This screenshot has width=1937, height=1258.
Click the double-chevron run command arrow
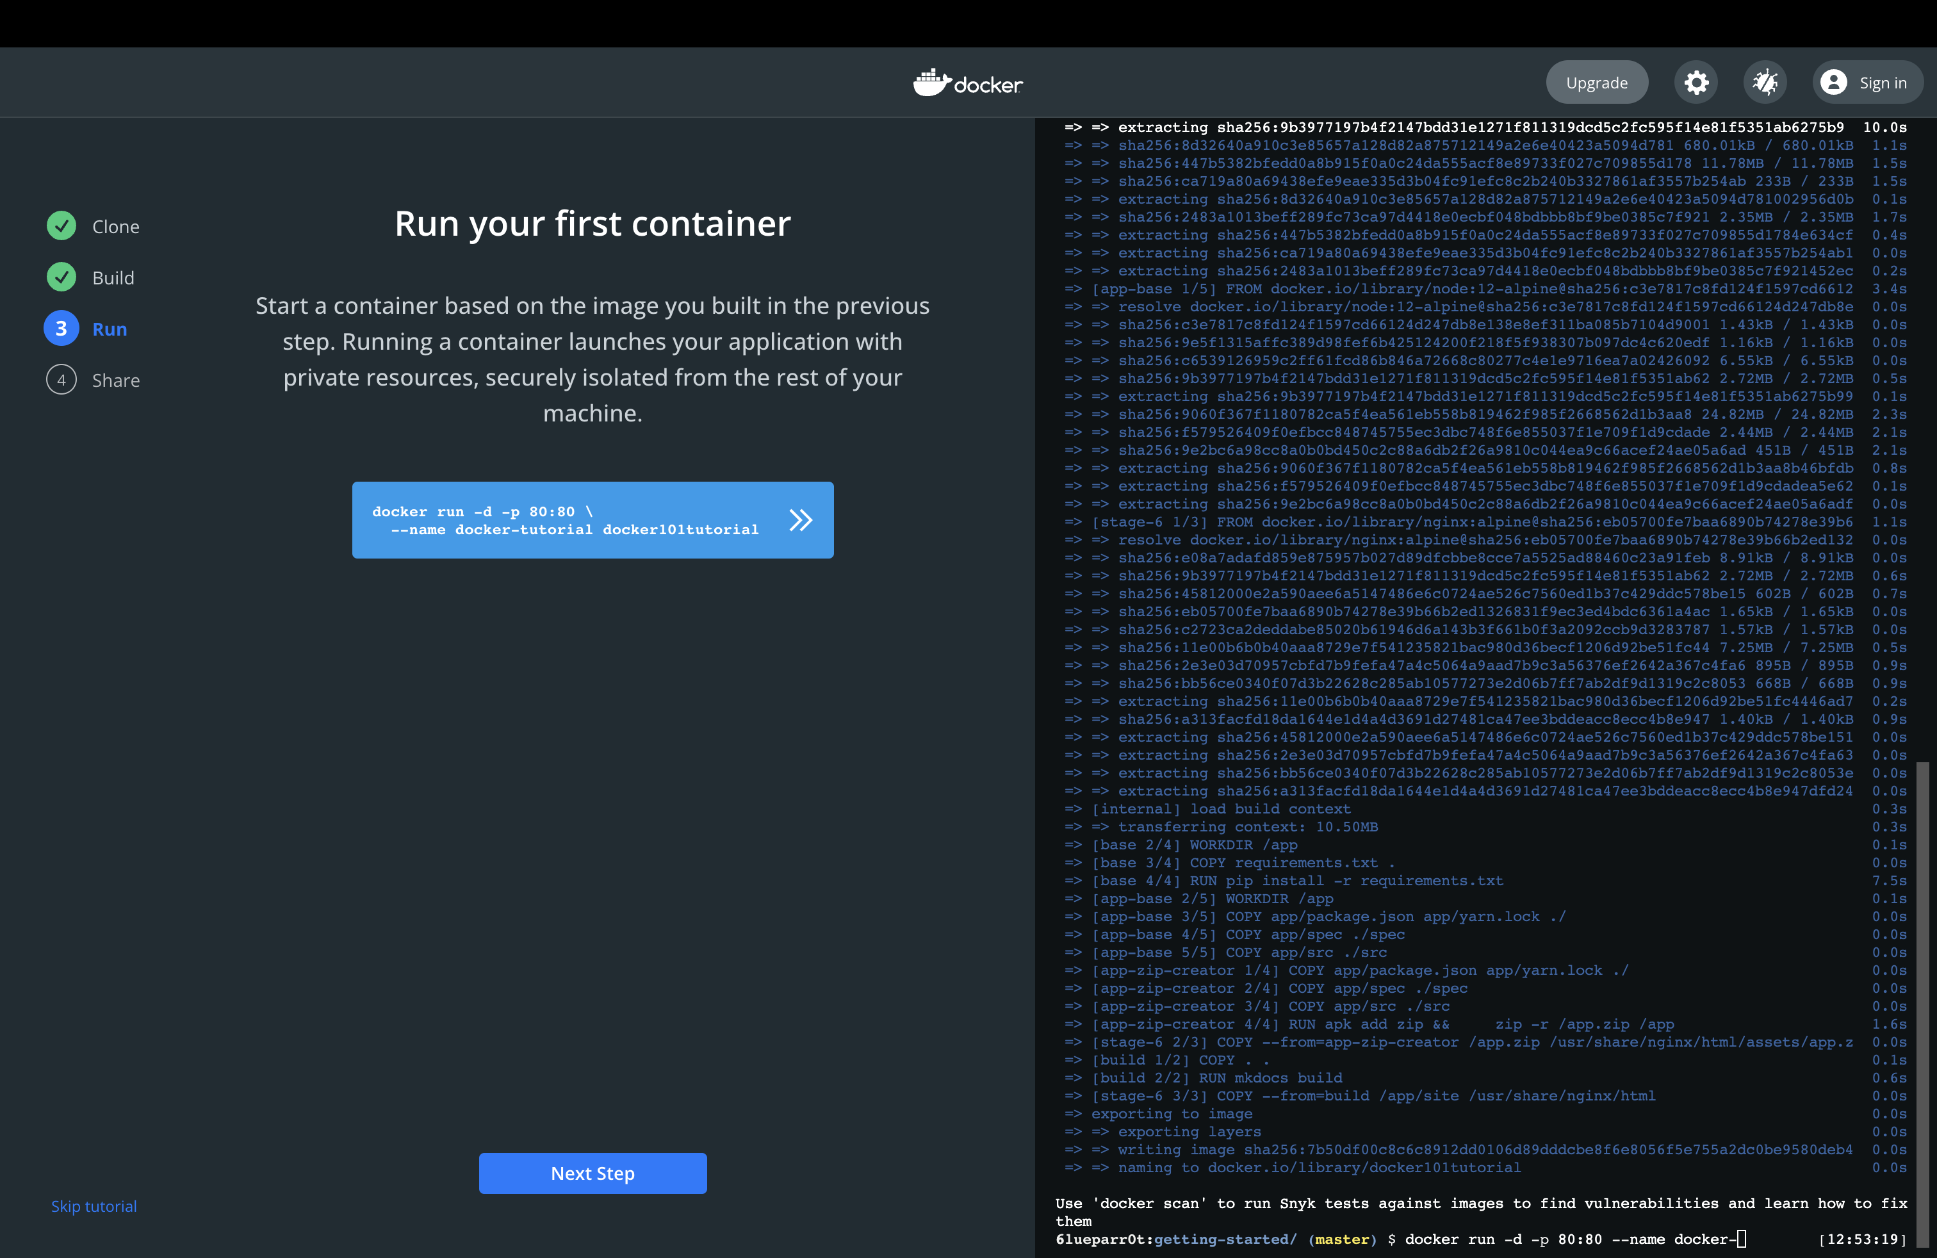(801, 520)
